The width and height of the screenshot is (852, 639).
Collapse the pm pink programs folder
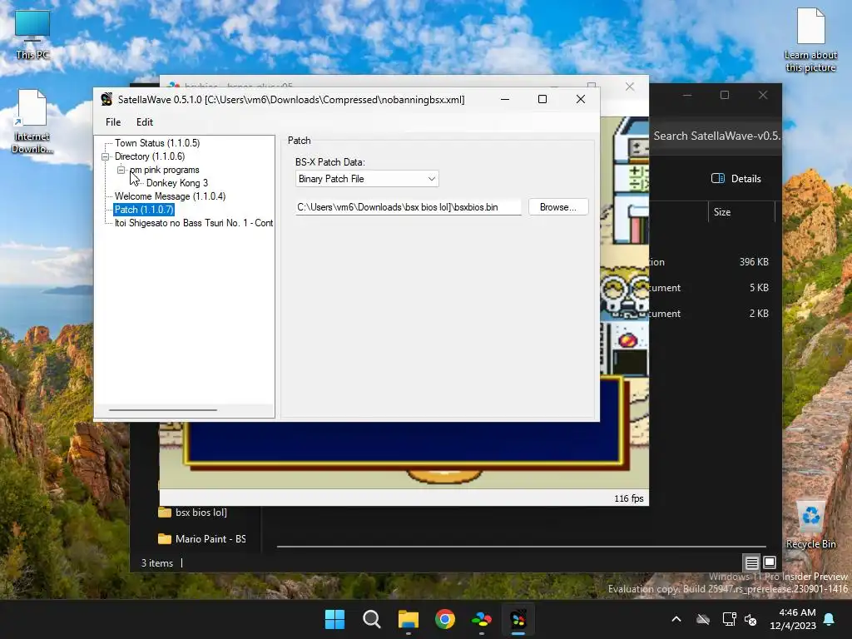(x=121, y=170)
